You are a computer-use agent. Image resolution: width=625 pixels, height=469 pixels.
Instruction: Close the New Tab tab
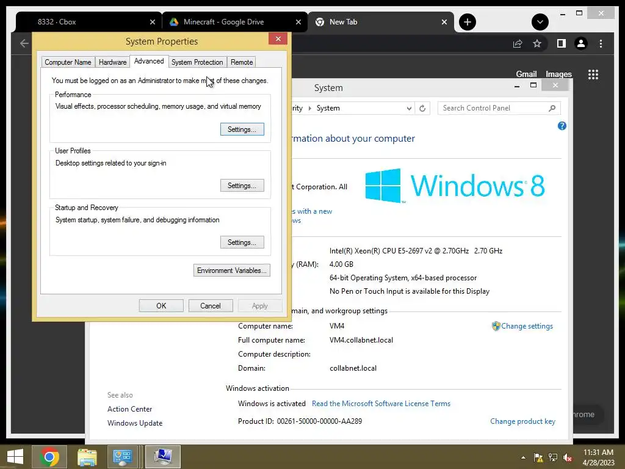pos(444,22)
